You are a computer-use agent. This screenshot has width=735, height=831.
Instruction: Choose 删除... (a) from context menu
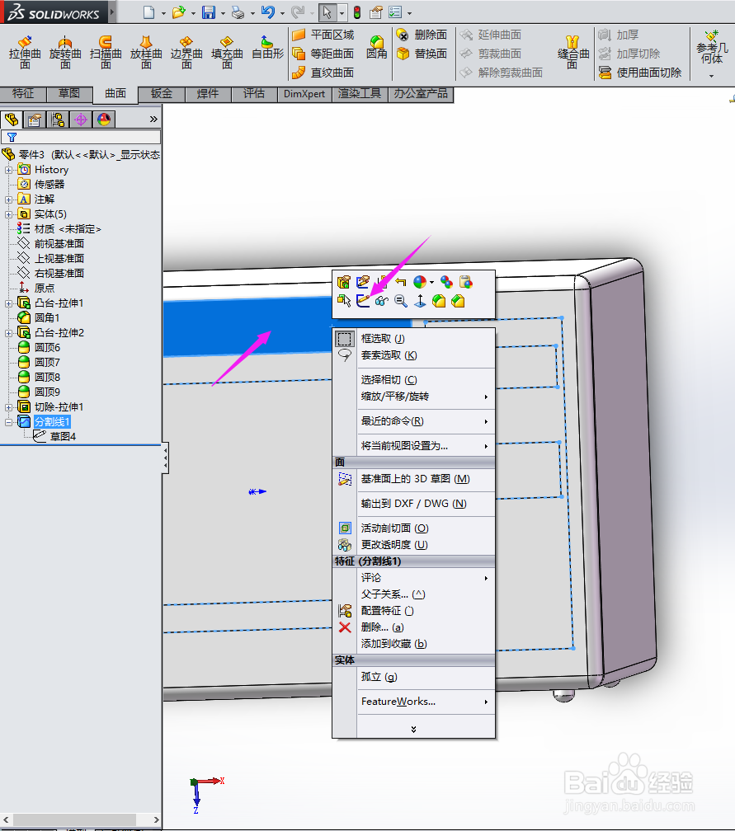pyautogui.click(x=413, y=627)
